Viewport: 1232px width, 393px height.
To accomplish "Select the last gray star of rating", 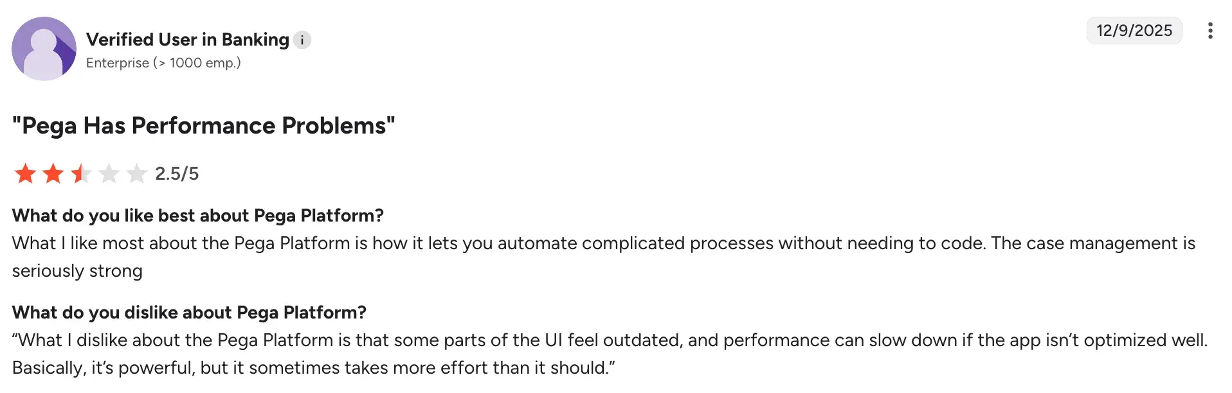I will 136,173.
